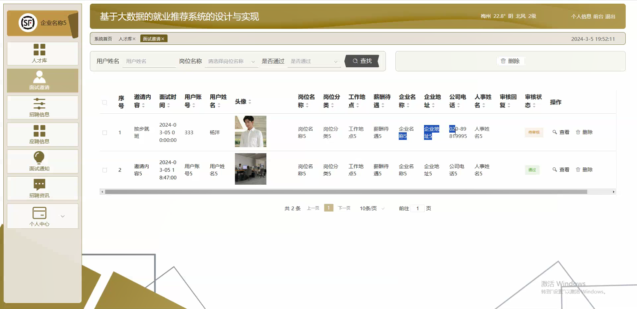Check the select-all checkbox in the table header
This screenshot has width=637, height=309.
click(105, 102)
